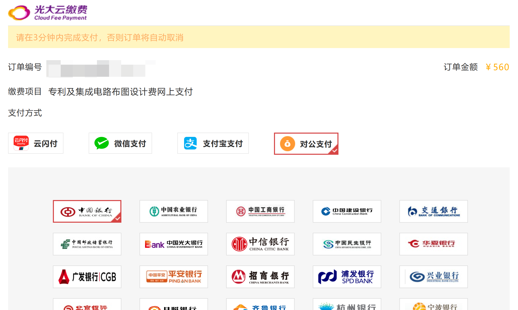Pick China Merchants Bank 招商银行
The height and width of the screenshot is (310, 518).
pyautogui.click(x=260, y=277)
